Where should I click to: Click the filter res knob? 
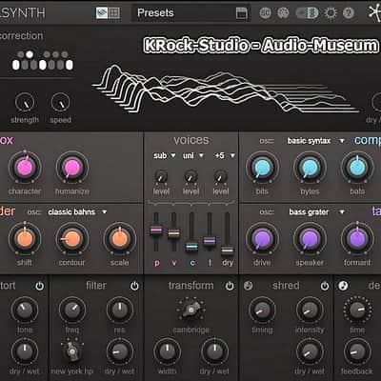coord(120,310)
